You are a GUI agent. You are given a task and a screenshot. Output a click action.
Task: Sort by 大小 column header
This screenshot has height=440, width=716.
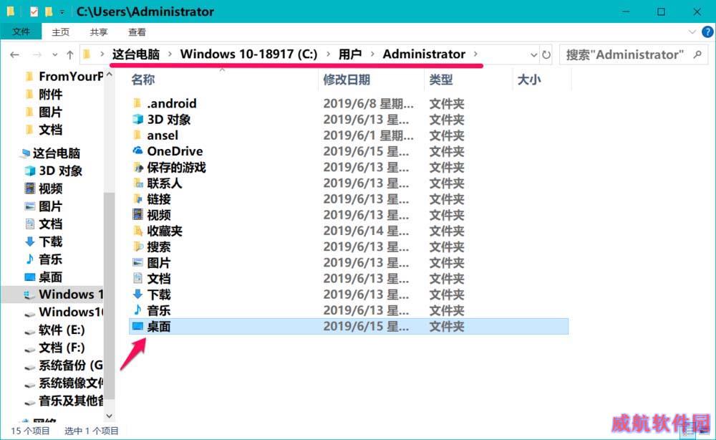point(529,80)
